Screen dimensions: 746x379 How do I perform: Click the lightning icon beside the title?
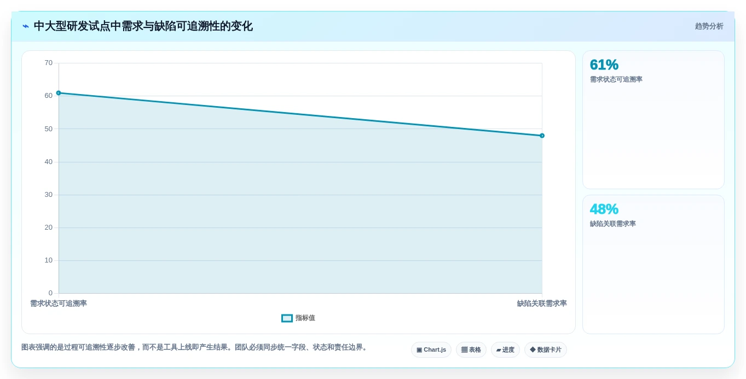point(26,26)
